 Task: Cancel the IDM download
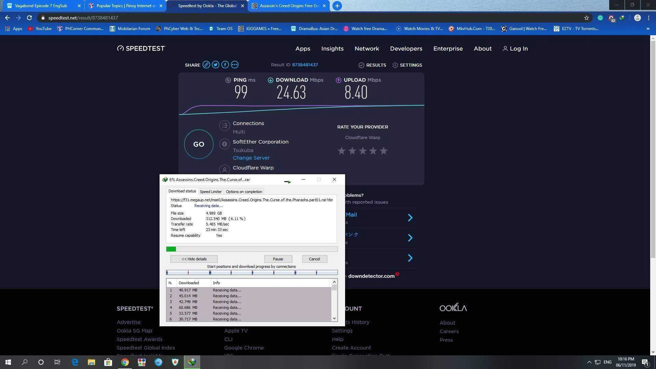(x=314, y=259)
